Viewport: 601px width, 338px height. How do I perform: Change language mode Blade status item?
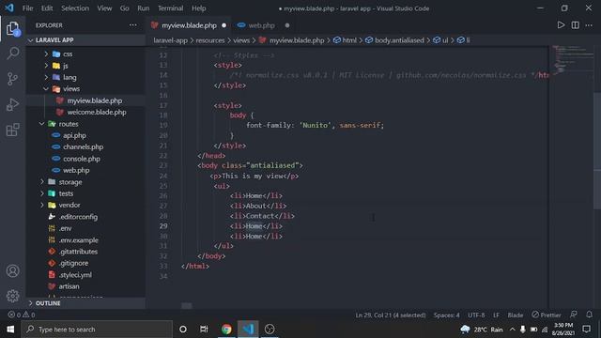(x=516, y=315)
